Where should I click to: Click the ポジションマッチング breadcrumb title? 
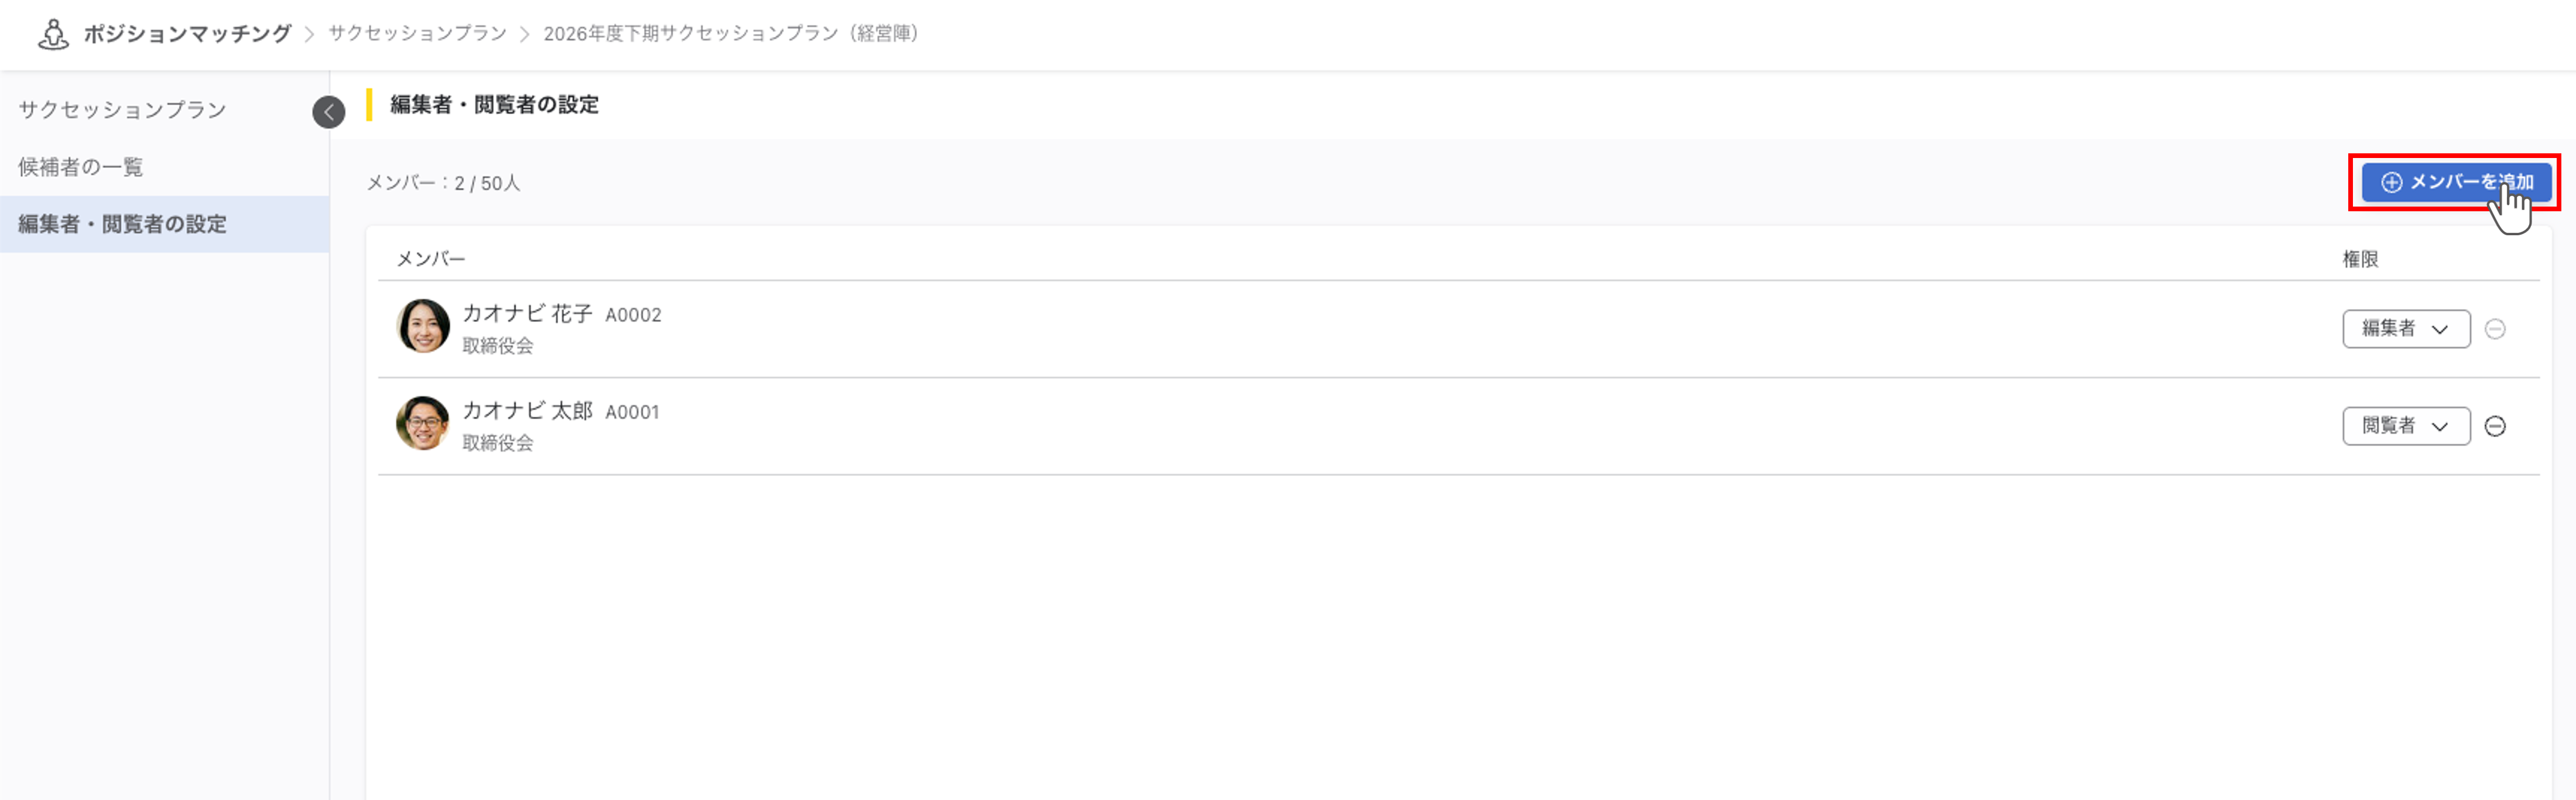[187, 34]
